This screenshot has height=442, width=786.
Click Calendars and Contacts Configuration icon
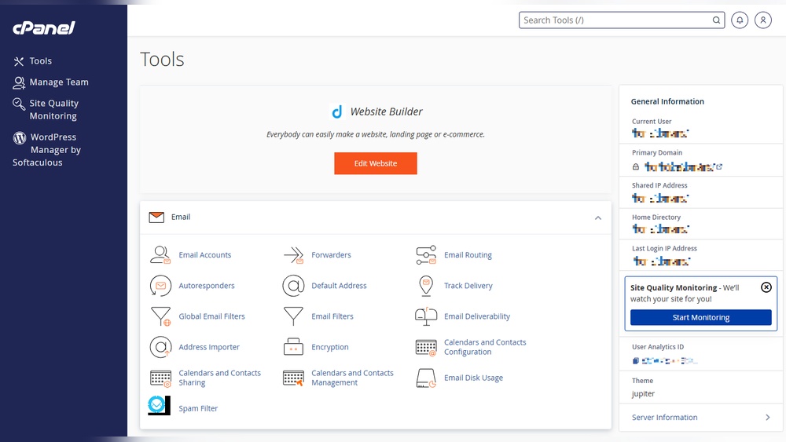tap(426, 347)
